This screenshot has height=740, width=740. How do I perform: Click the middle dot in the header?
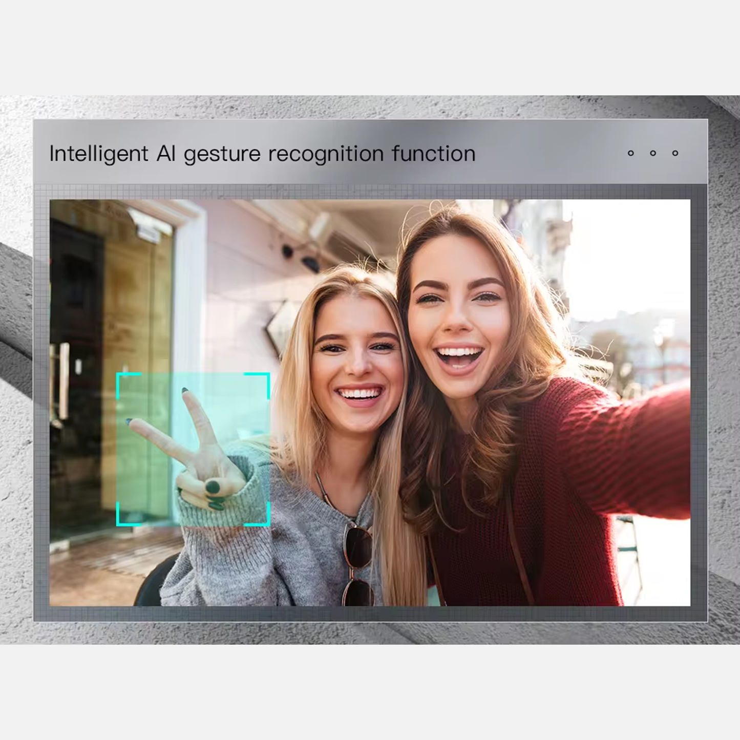653,153
